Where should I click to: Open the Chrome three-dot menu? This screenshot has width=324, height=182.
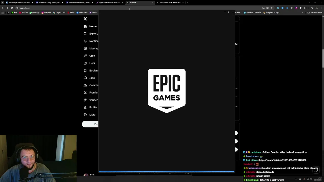tap(321, 8)
